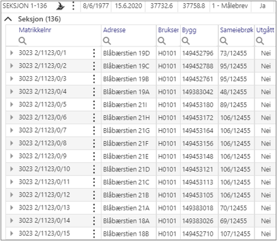
Task: Expand row 3023 2/1123/0/15
Action: point(12,233)
